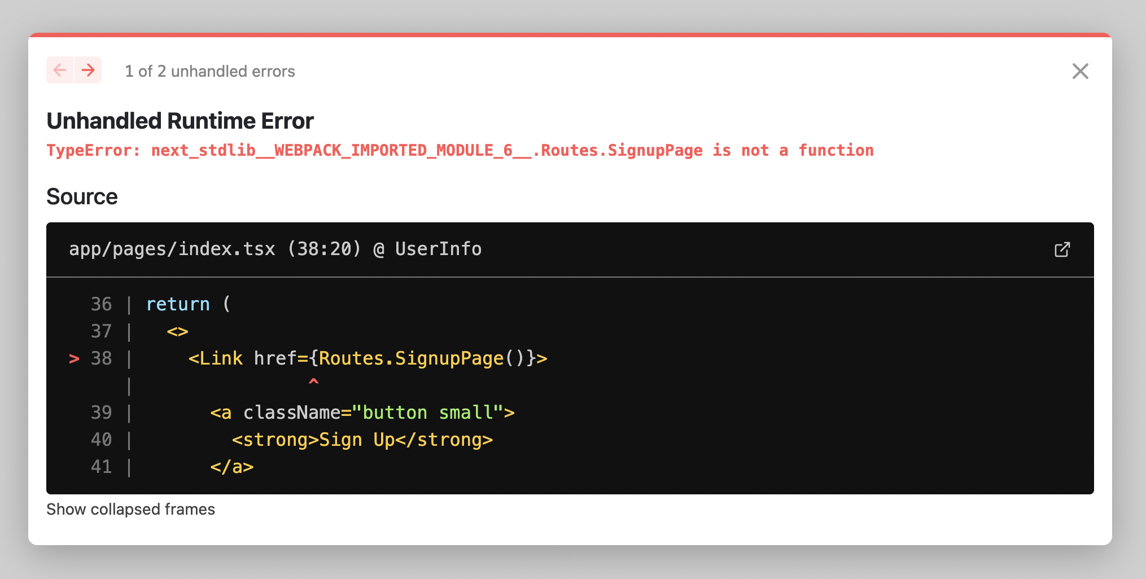Viewport: 1146px width, 579px height.
Task: Click the 1 of 2 unhandled errors label
Action: point(210,71)
